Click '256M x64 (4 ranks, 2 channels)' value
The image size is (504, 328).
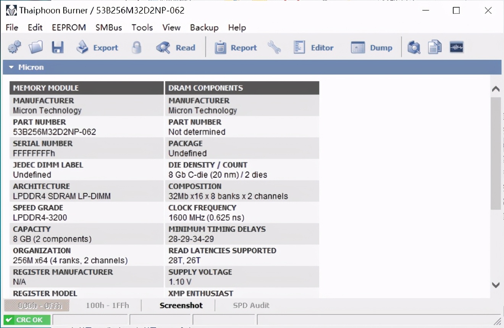pos(70,260)
